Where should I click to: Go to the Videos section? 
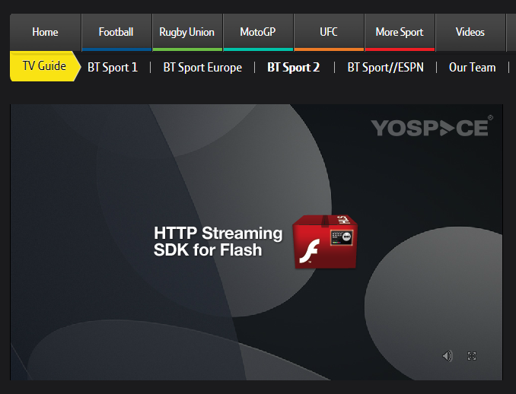coord(470,32)
